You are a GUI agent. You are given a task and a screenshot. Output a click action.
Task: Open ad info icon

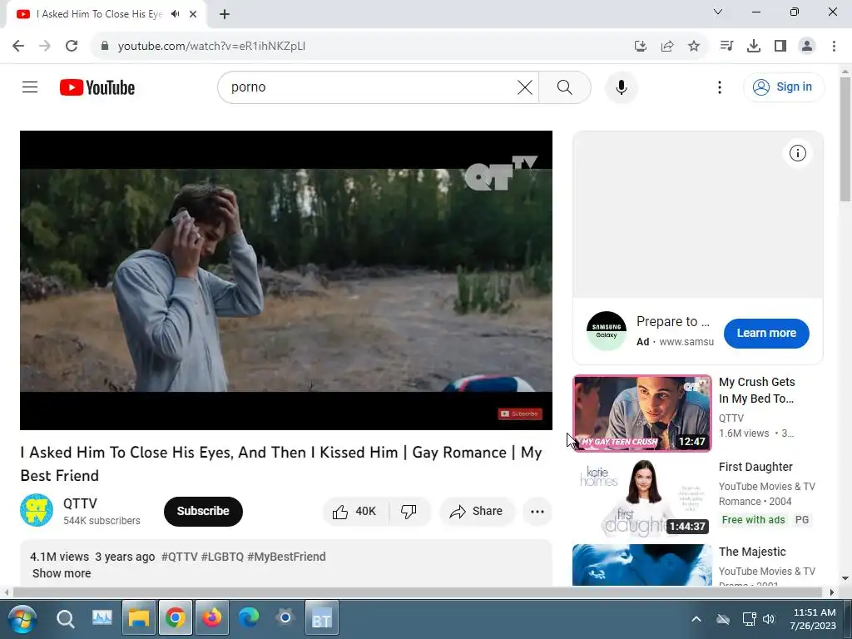[x=797, y=153]
